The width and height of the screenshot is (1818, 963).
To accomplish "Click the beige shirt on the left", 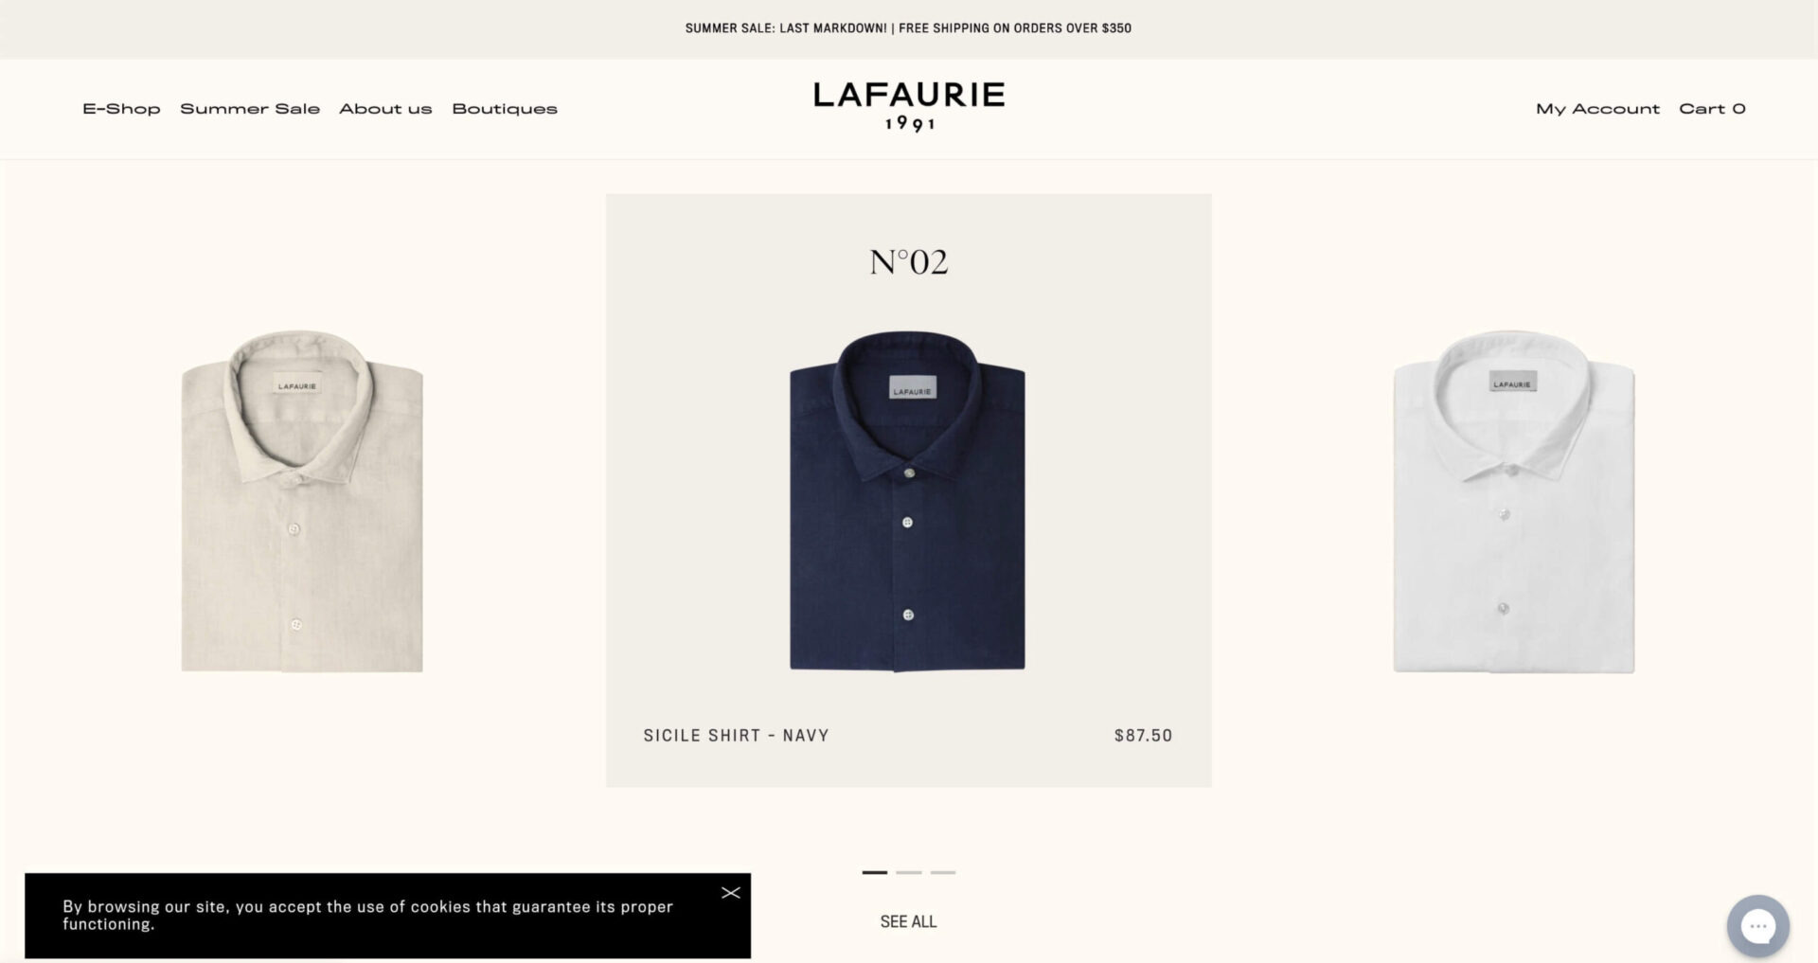I will pos(302,501).
